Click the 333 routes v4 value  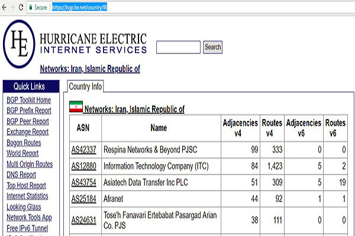(277, 150)
